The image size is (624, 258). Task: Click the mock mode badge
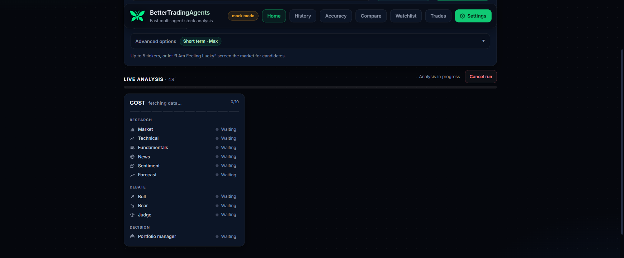coord(243,16)
